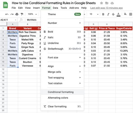Open the Tools menu
133x113 pixels.
coord(64,8)
